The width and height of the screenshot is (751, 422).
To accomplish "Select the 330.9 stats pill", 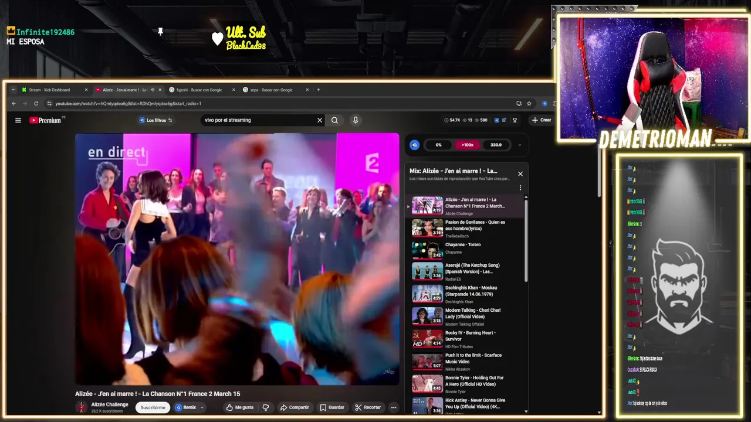I will point(496,145).
